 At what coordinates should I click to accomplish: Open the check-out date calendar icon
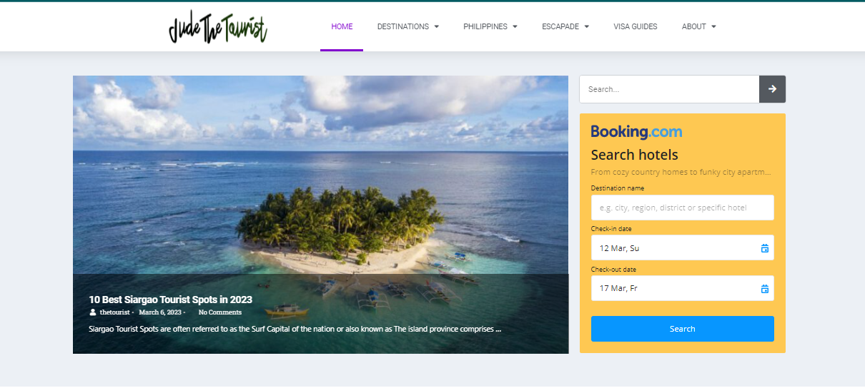765,289
